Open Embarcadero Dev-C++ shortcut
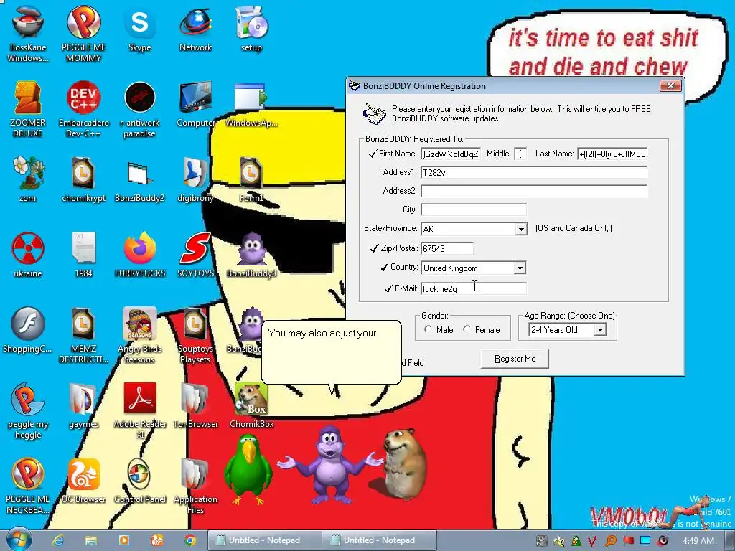Viewport: 735px width, 551px height. (x=83, y=109)
